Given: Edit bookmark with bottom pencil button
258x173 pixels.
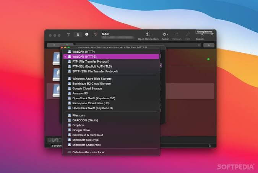Looking at the screenshot, I should [55, 140].
